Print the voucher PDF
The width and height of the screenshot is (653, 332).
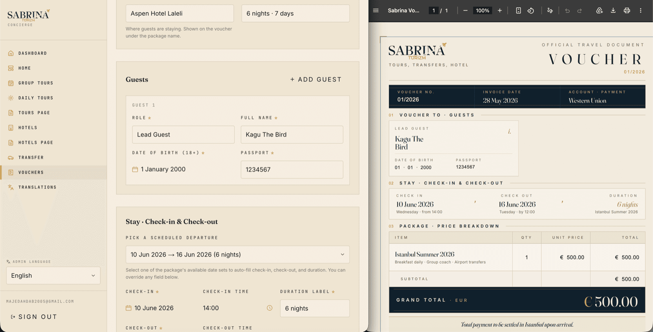coord(627,11)
